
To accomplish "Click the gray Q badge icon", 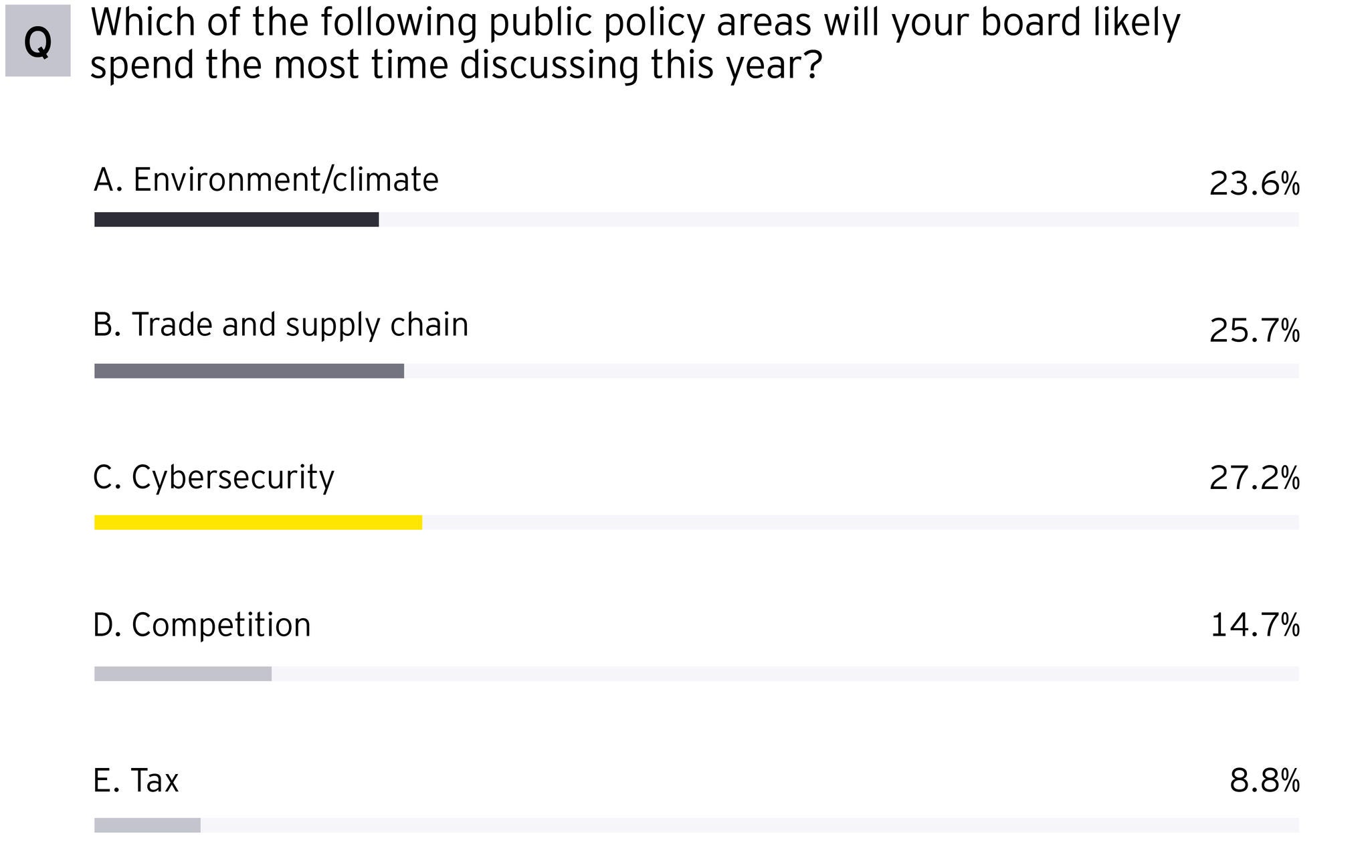I will [37, 41].
